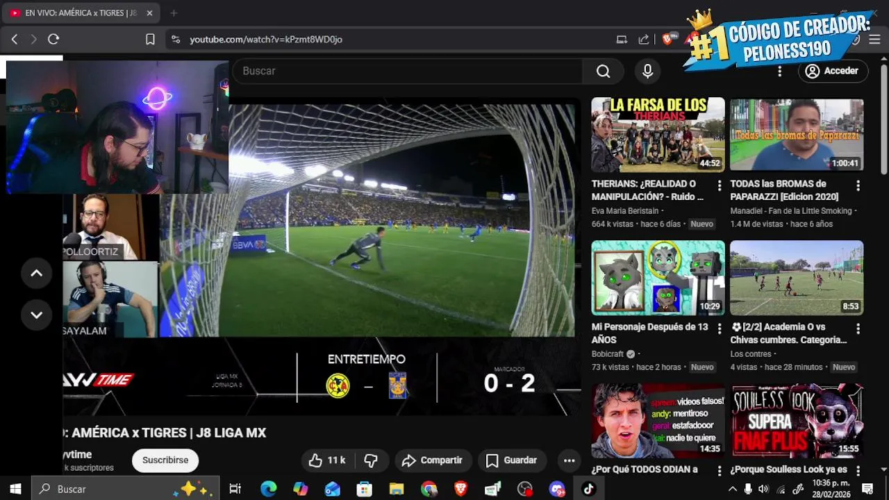Reload the page with the refresh icon
The width and height of the screenshot is (889, 500).
53,40
